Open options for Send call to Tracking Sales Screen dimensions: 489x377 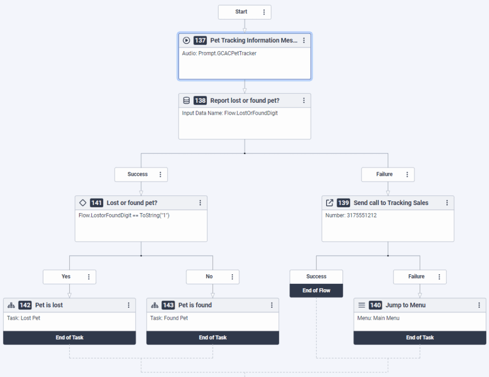(447, 203)
